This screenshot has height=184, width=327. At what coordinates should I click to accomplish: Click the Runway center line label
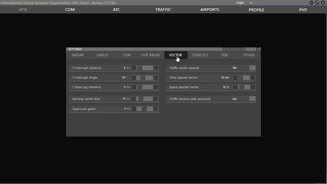pos(86,99)
